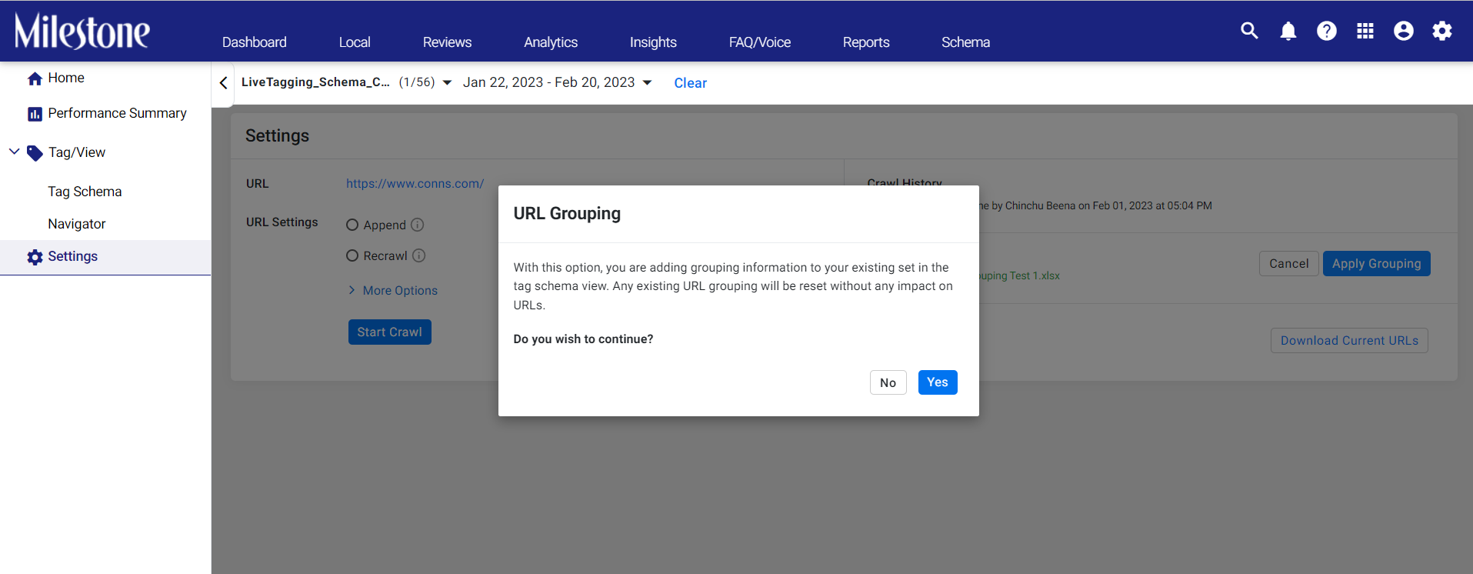Click the URL Settings label
The image size is (1473, 574).
tap(282, 222)
